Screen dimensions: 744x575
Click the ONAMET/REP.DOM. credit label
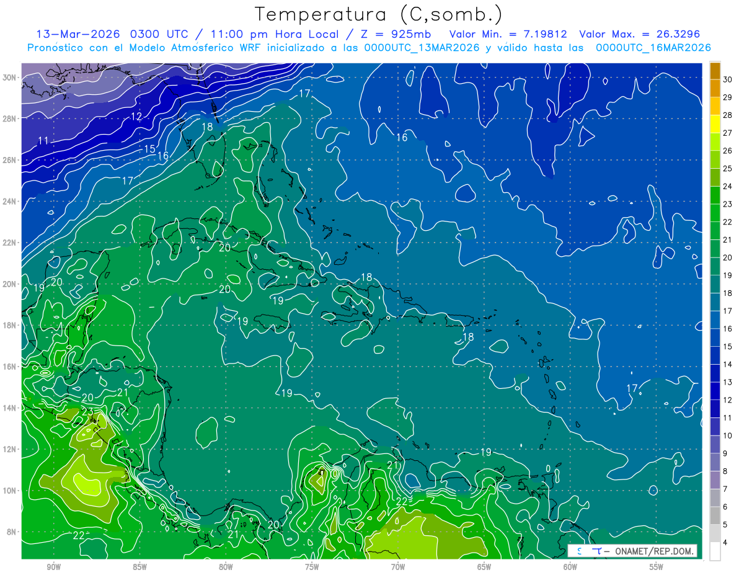pos(653,551)
